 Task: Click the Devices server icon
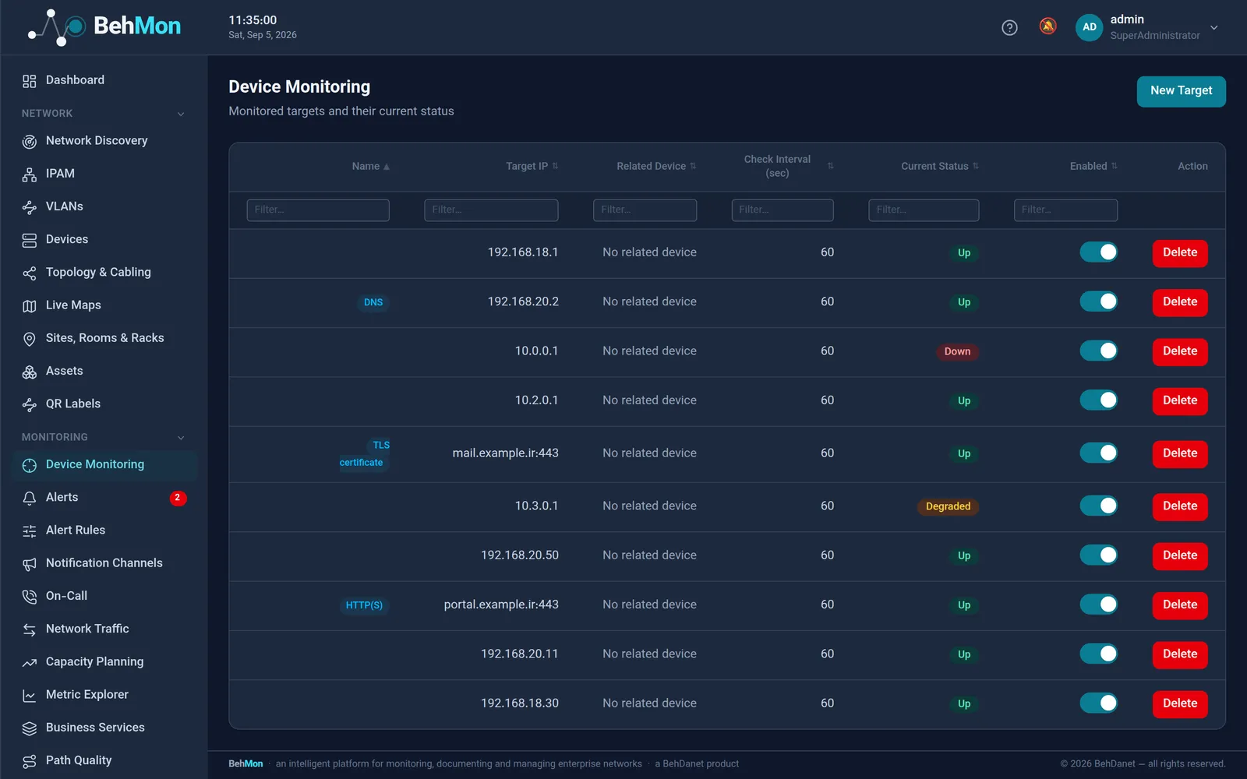click(30, 240)
